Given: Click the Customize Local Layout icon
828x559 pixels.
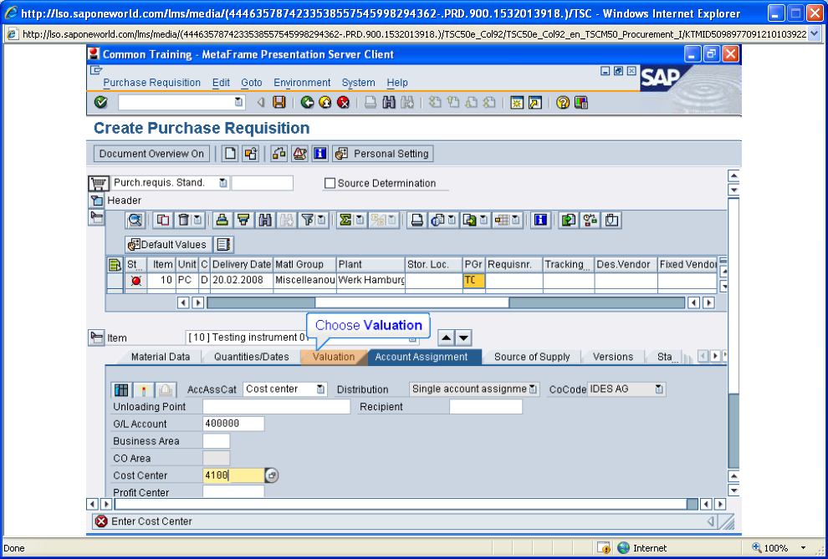Looking at the screenshot, I should coord(581,102).
